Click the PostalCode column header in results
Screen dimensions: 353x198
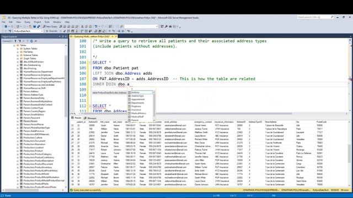321,122
